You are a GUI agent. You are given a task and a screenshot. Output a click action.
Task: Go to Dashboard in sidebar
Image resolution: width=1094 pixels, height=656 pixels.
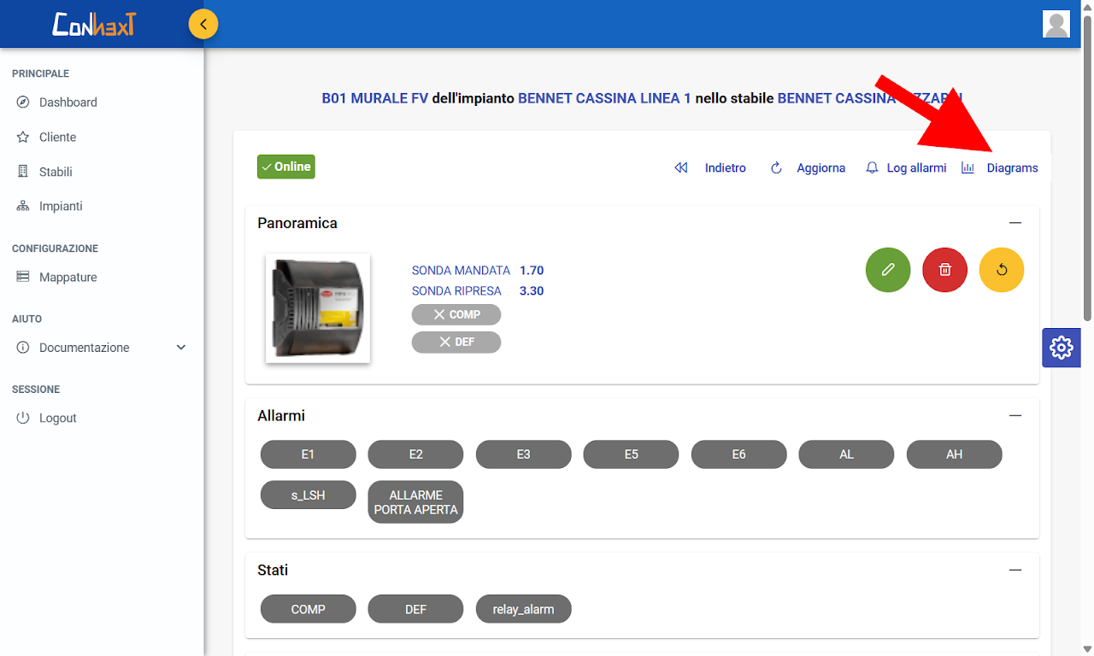tap(68, 102)
